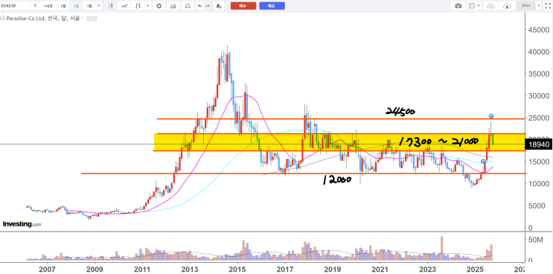Click second small box icon after 서울
Viewport: 553px width, 274px height.
point(95,19)
